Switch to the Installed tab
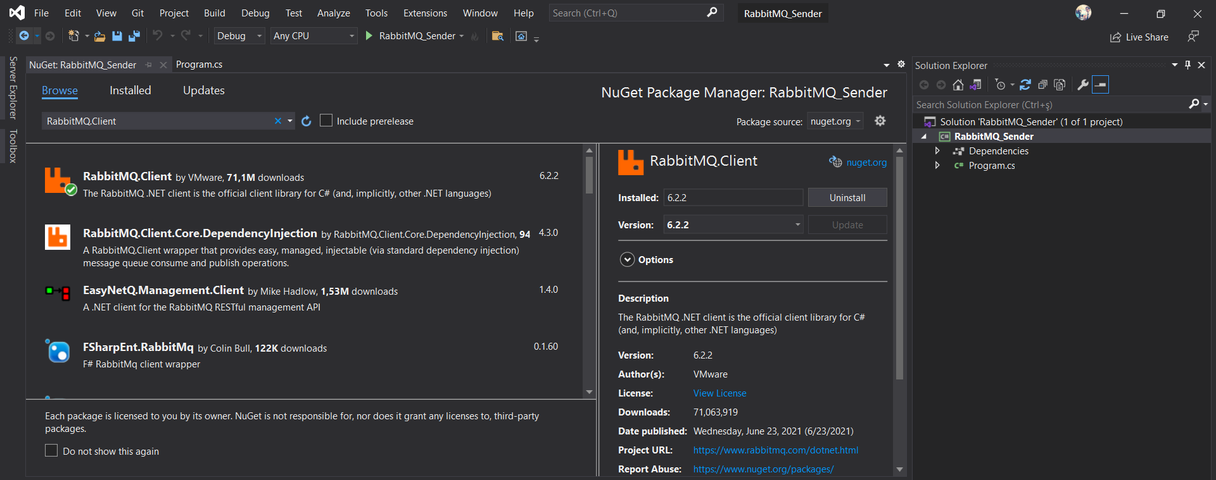Viewport: 1216px width, 480px height. coord(130,90)
